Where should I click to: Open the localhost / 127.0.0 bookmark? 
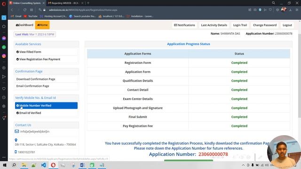coord(111,16)
